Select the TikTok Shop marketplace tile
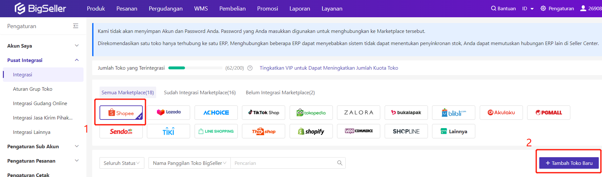Screen dimensions: 602x177 pyautogui.click(x=263, y=113)
